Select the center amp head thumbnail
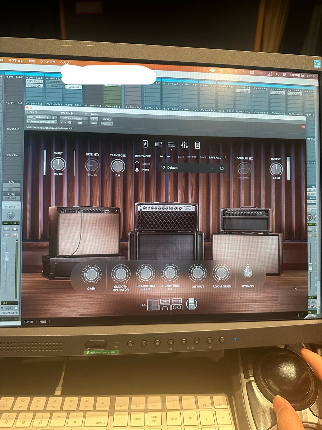 [x=166, y=217]
